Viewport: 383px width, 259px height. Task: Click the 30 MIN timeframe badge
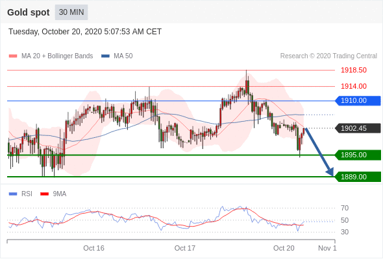71,12
